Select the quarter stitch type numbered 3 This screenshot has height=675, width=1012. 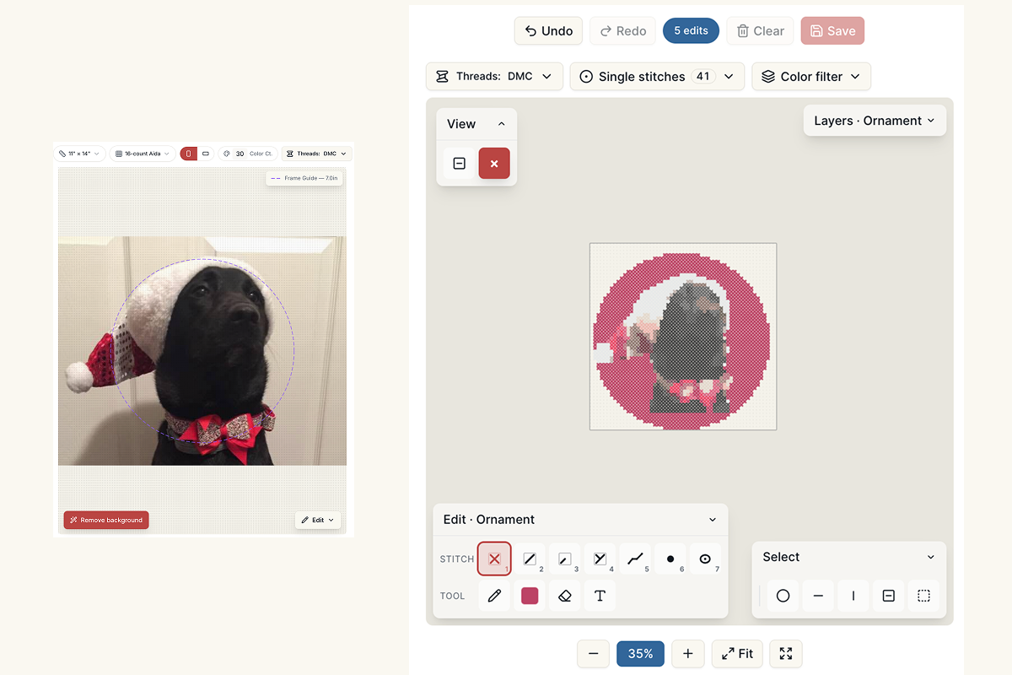[565, 559]
